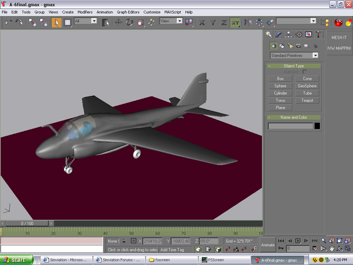Viewport: 353px width, 265px height.
Task: Switch to Cameras creation category icon
Action: [298, 45]
